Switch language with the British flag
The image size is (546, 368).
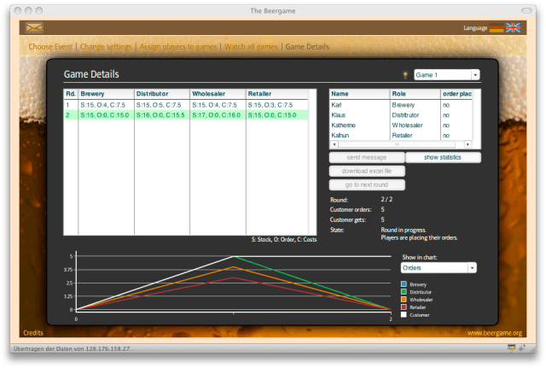(513, 28)
